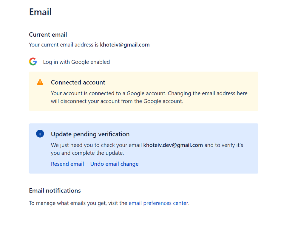Click the Current email section heading

pyautogui.click(x=48, y=35)
